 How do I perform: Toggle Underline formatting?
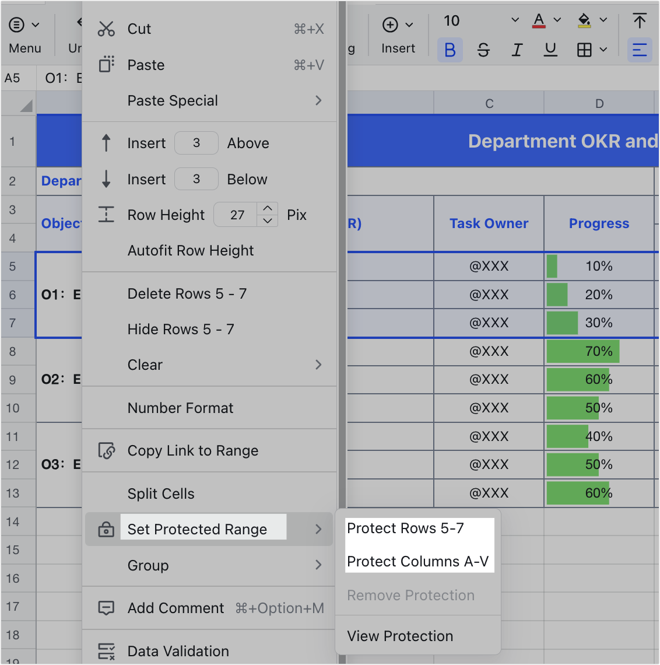(x=550, y=50)
